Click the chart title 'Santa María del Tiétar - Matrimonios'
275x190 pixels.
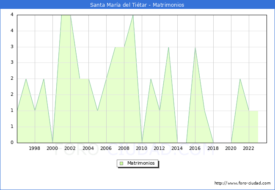pos(137,5)
